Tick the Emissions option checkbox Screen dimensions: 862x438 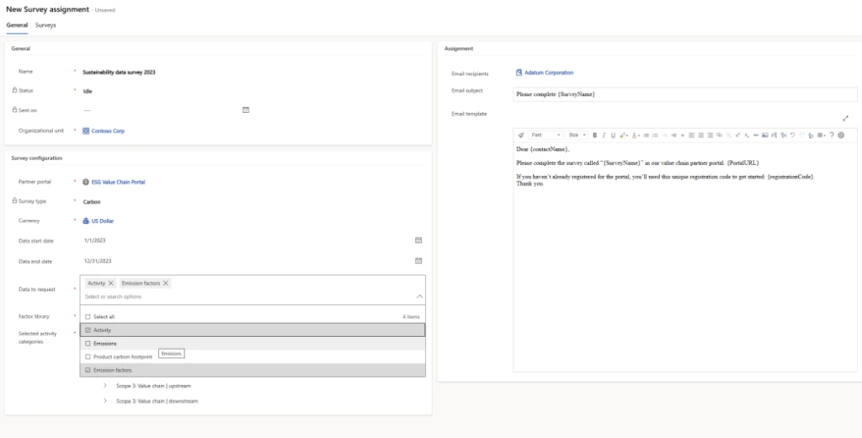tap(88, 344)
